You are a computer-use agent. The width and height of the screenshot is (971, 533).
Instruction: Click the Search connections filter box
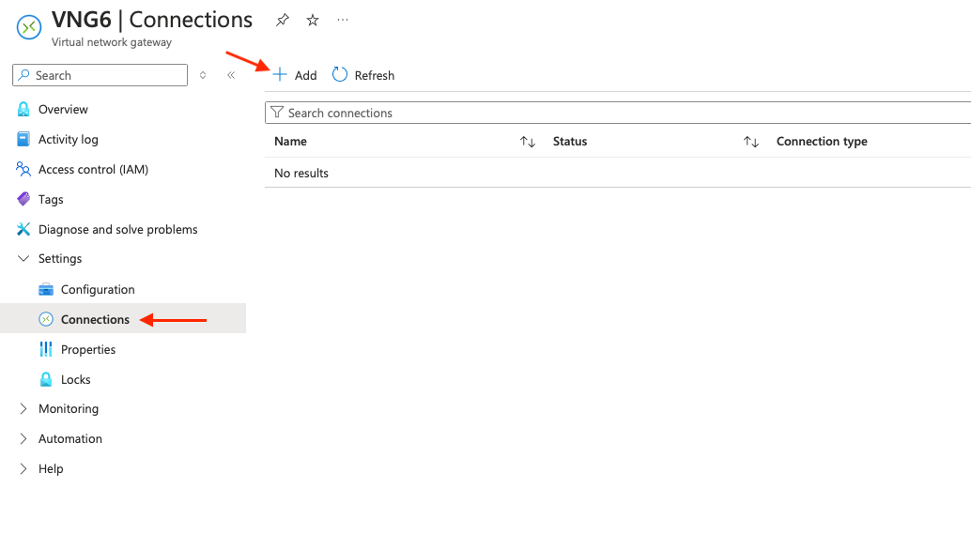tap(617, 113)
